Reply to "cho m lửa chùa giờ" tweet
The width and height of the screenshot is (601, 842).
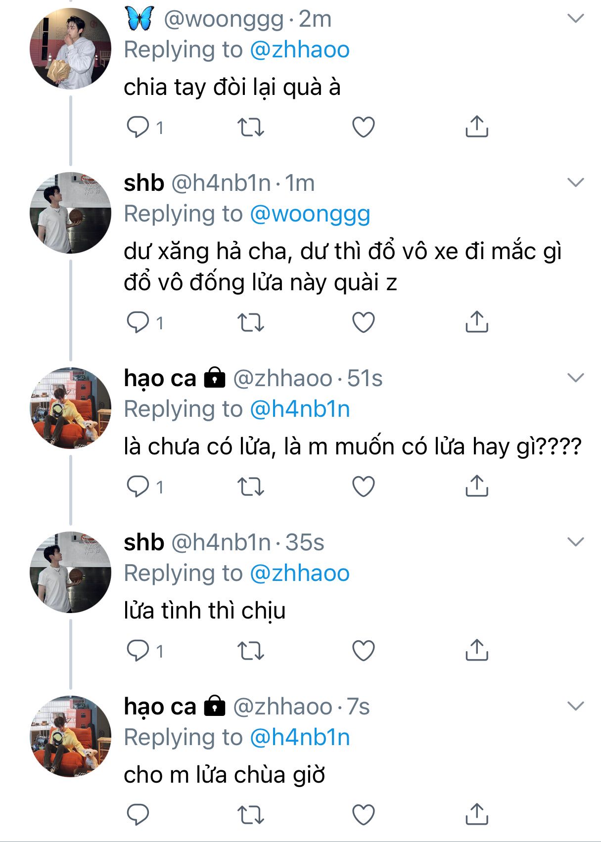point(138,815)
